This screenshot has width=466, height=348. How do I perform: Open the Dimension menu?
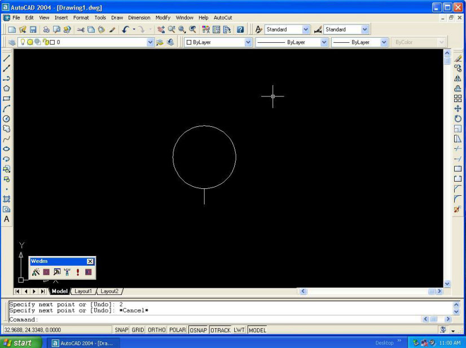point(139,17)
